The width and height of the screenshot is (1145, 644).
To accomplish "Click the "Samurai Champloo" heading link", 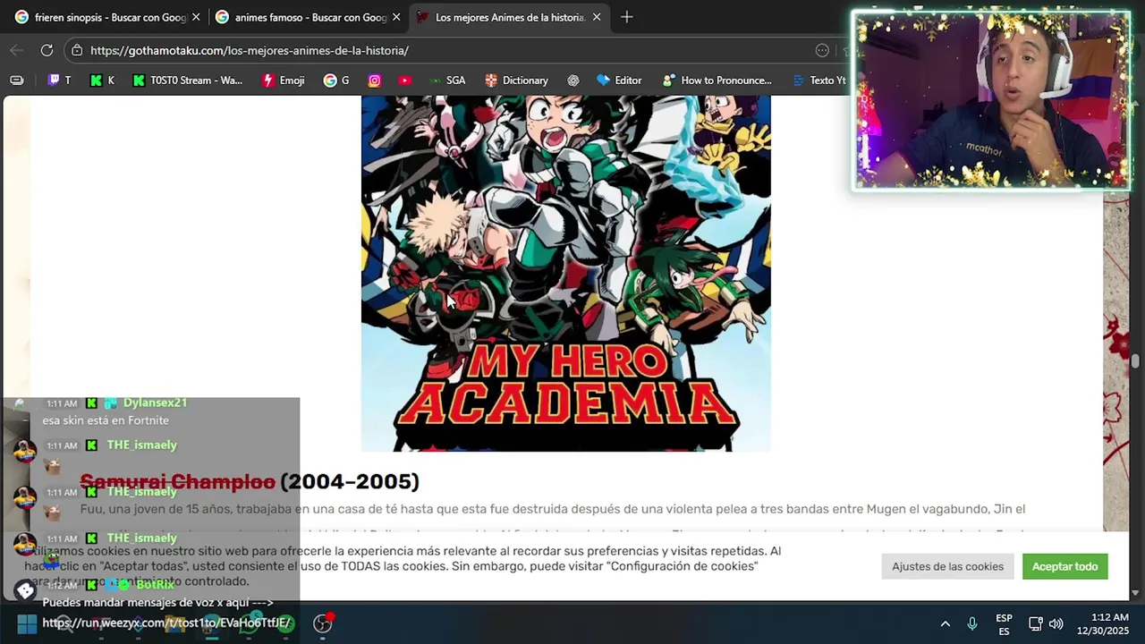I will [x=178, y=481].
